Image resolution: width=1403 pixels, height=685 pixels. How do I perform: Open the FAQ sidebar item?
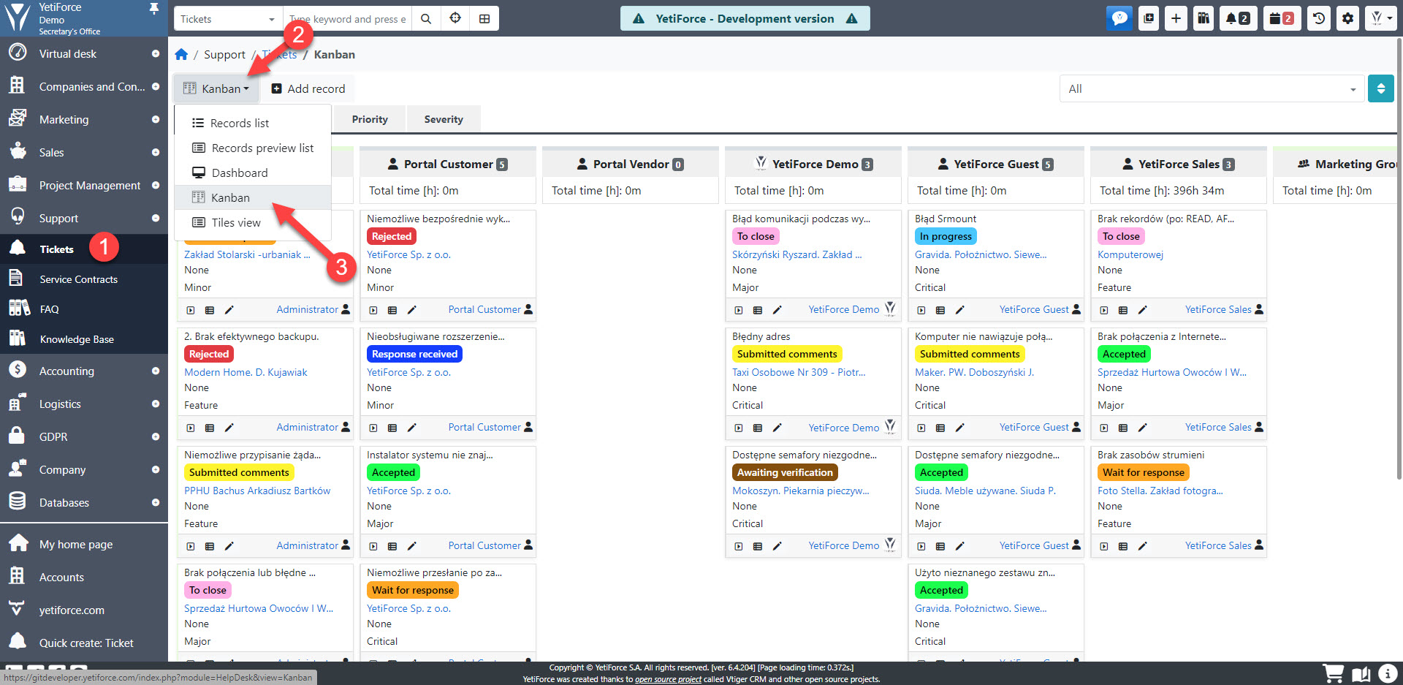pyautogui.click(x=84, y=309)
